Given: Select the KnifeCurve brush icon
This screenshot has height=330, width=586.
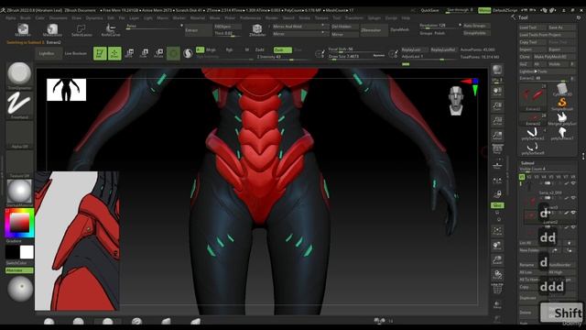Looking at the screenshot, I should click(111, 30).
